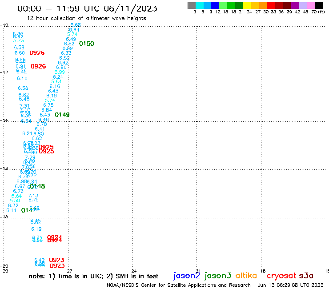The height and width of the screenshot is (289, 329).
Task: Click the note 'Time is in UTC; SWH is in feet'
Action: pos(93,276)
